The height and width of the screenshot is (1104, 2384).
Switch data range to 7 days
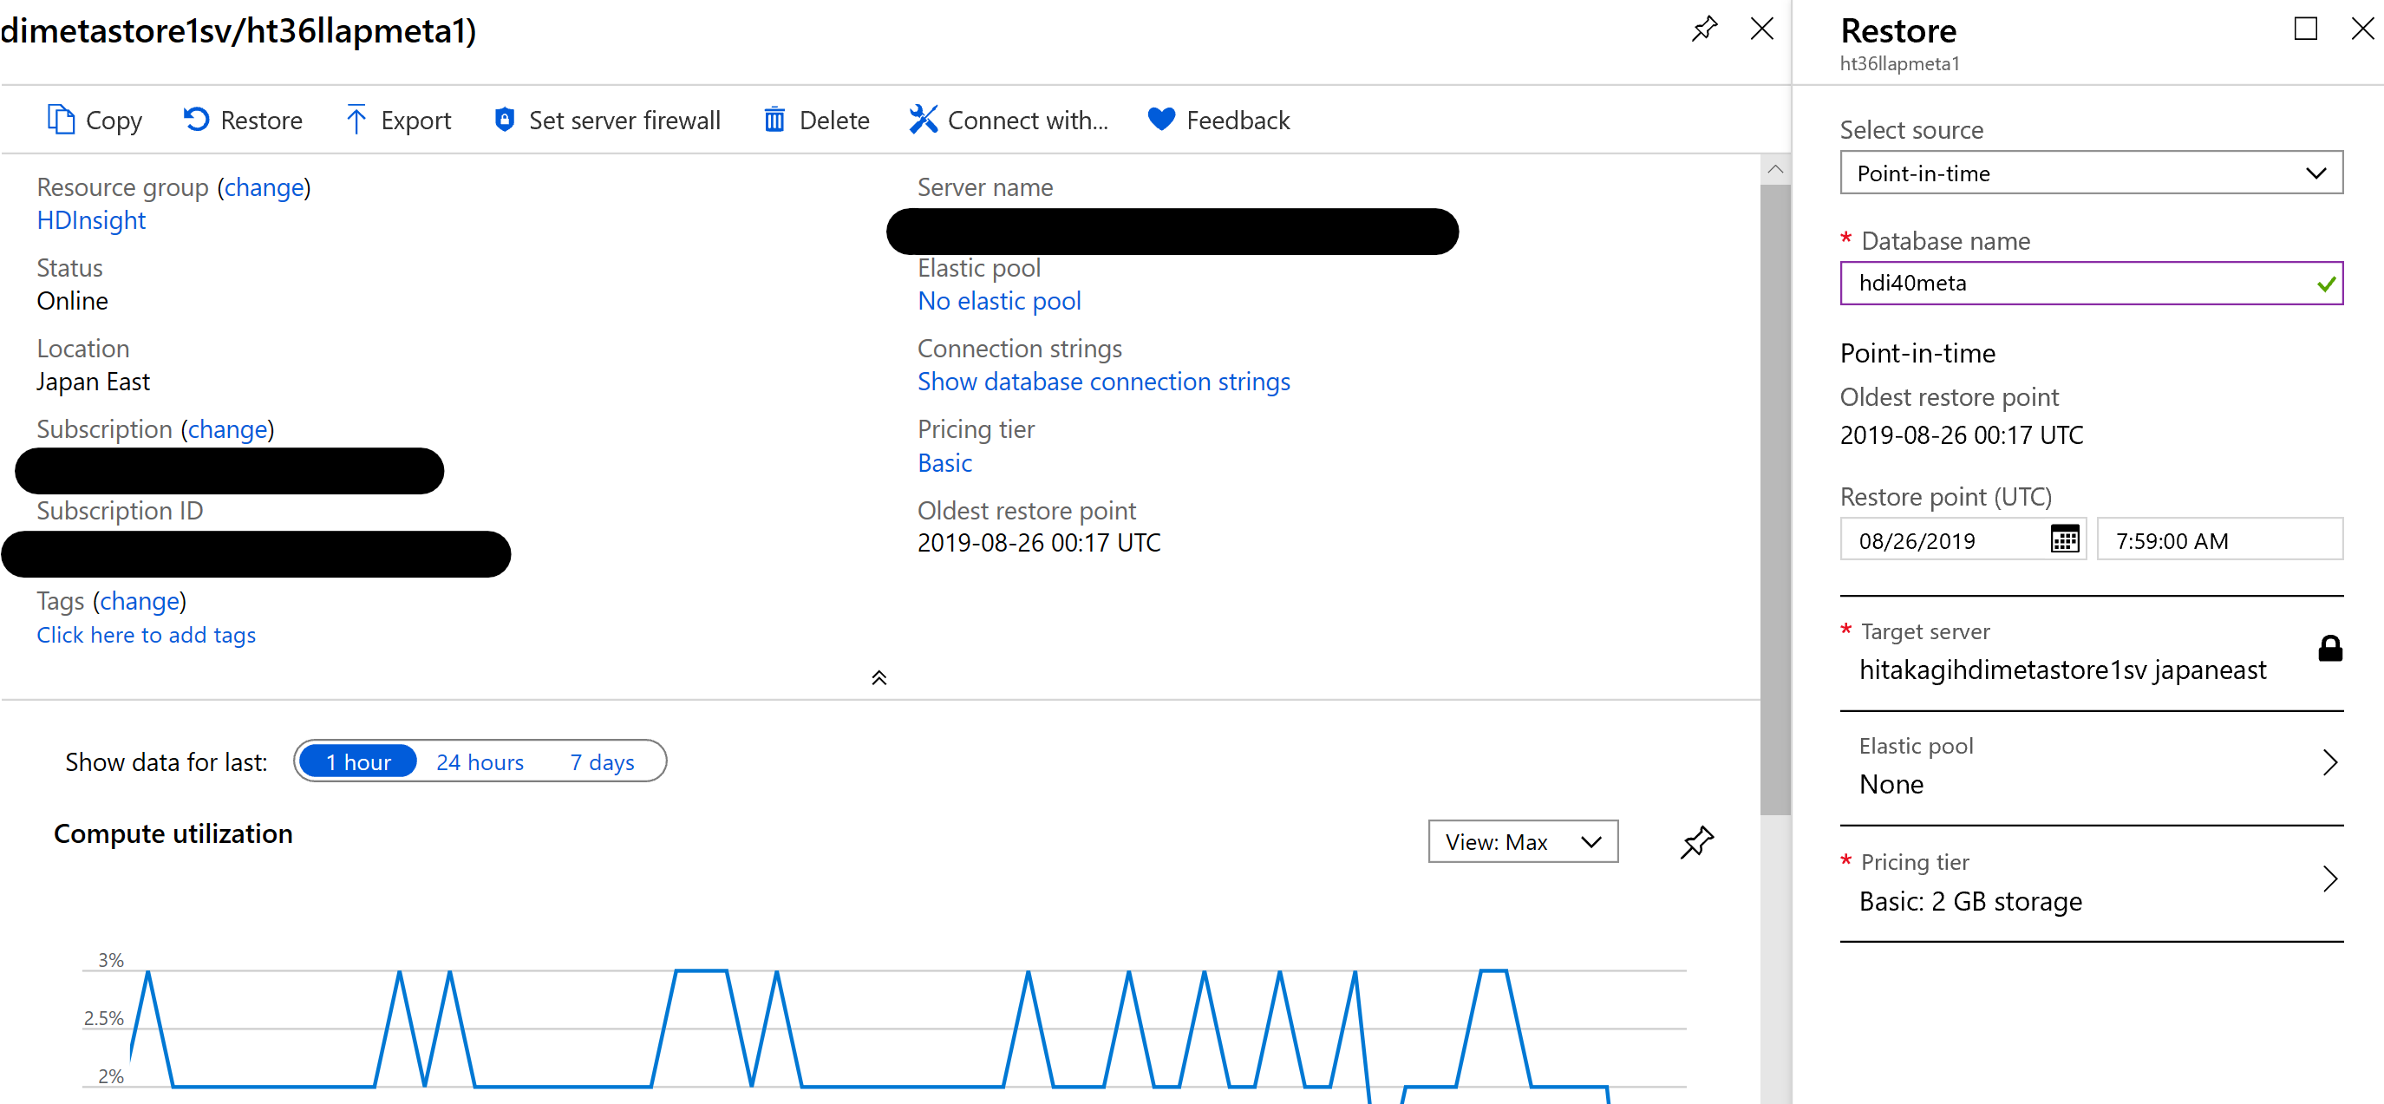(x=602, y=761)
